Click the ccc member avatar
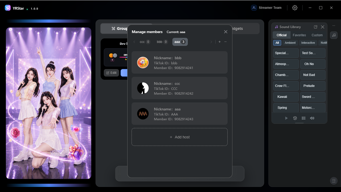The image size is (341, 192). 143,88
